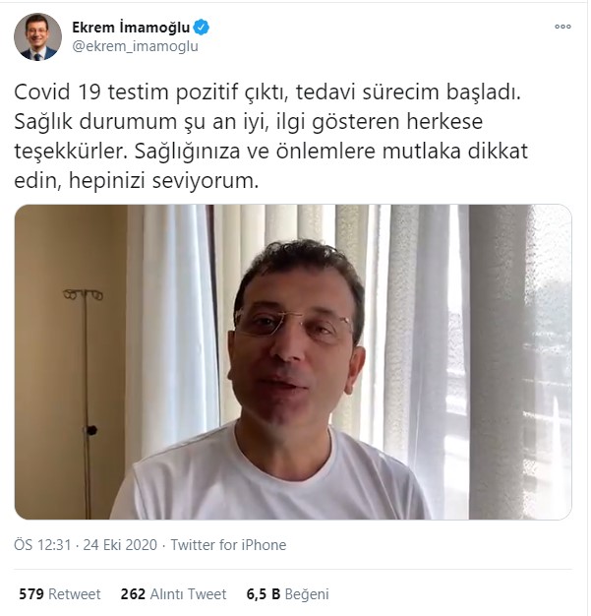Viewport: 591px width, 616px height.
Task: Click the 6,5 B likes count
Action: 264,594
